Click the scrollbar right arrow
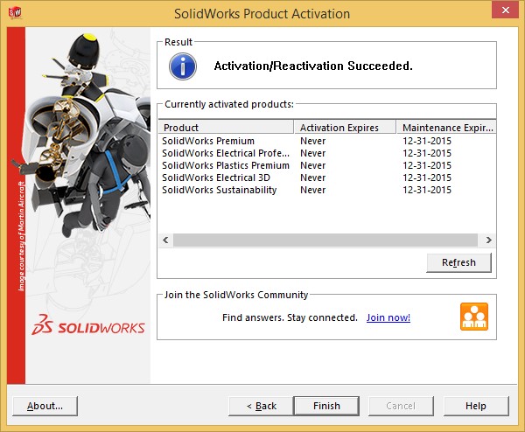This screenshot has height=432, width=525. (x=489, y=240)
